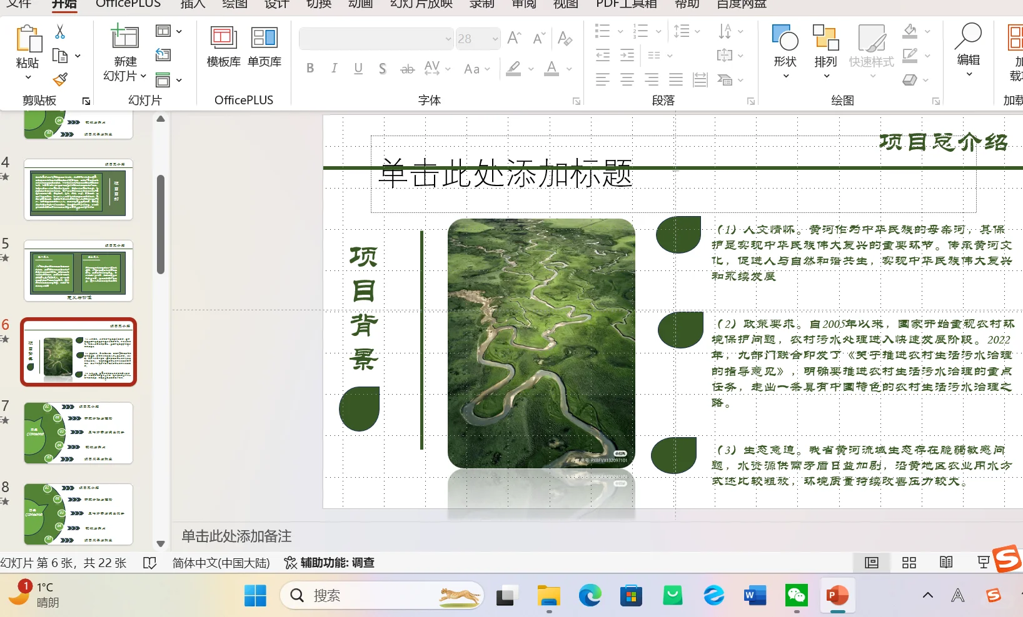Open Windows Start menu on taskbar
Viewport: 1023px width, 617px height.
pyautogui.click(x=255, y=596)
